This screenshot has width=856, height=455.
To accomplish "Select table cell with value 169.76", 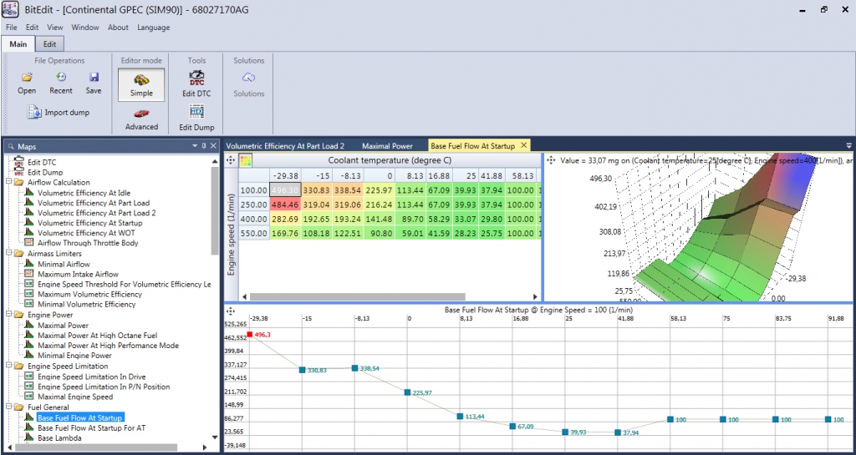I will pos(285,233).
